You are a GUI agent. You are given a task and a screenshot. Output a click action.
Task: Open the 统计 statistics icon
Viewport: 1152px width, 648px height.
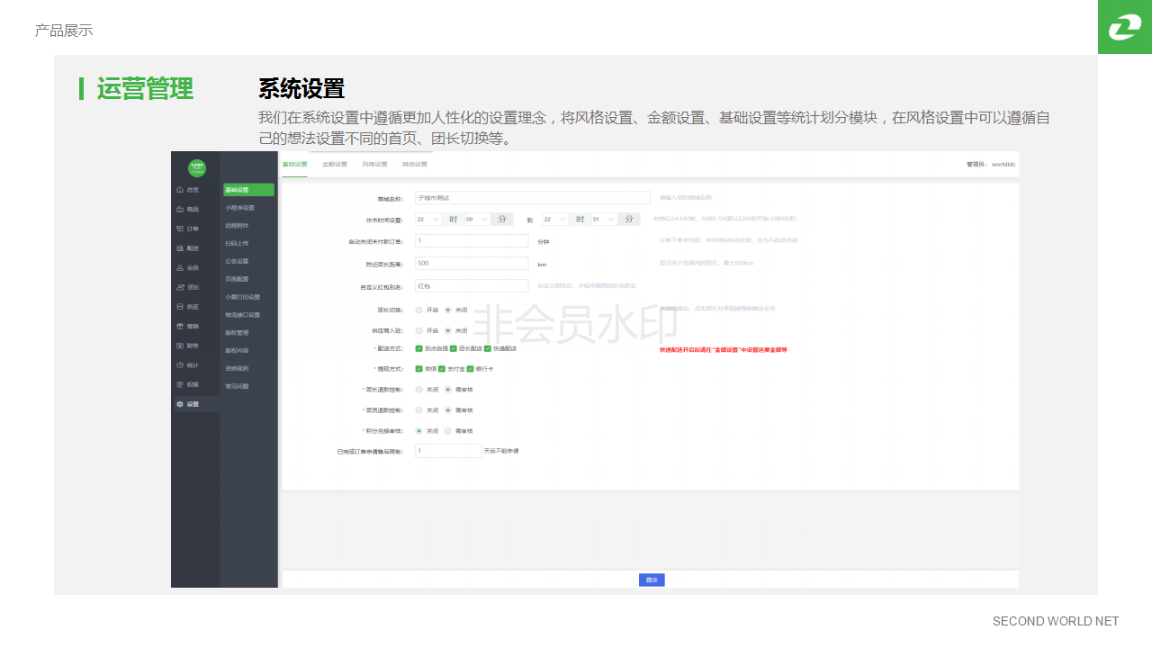click(x=180, y=365)
